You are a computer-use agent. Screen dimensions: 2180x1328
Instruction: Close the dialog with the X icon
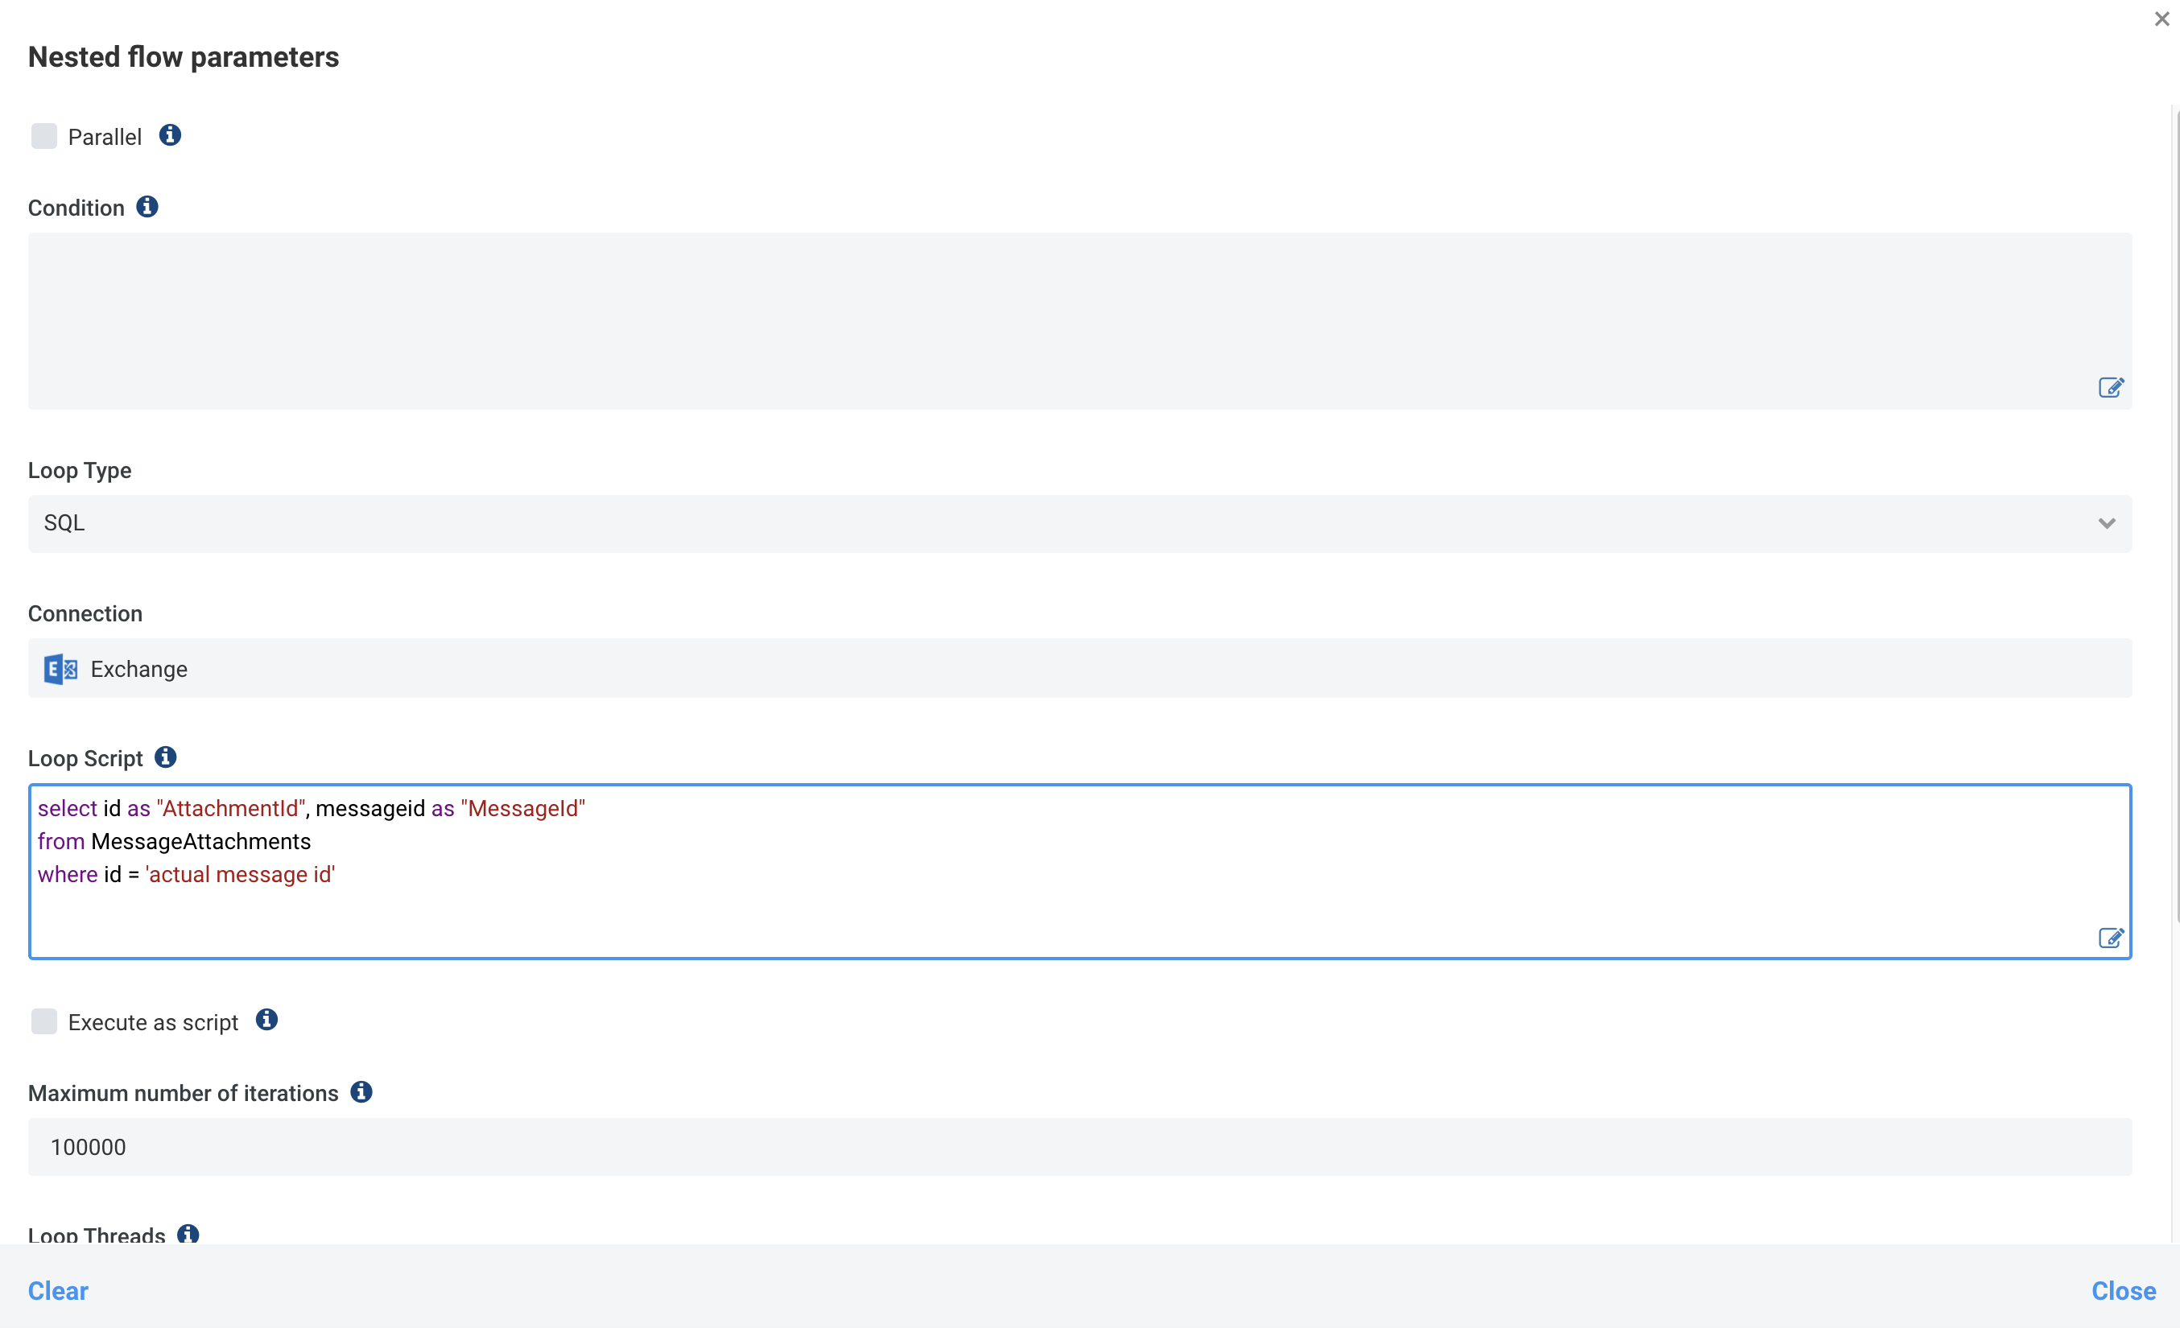[2161, 19]
